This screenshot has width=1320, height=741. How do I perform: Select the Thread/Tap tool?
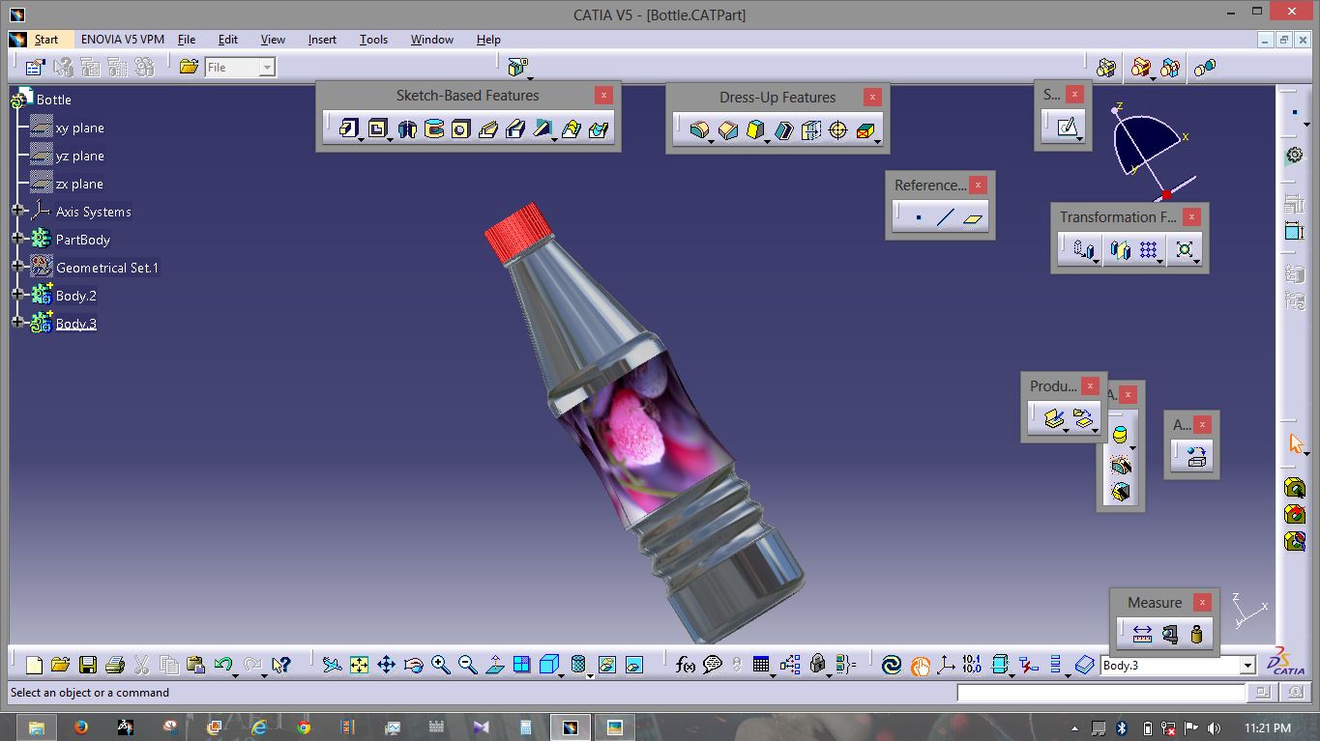point(838,130)
